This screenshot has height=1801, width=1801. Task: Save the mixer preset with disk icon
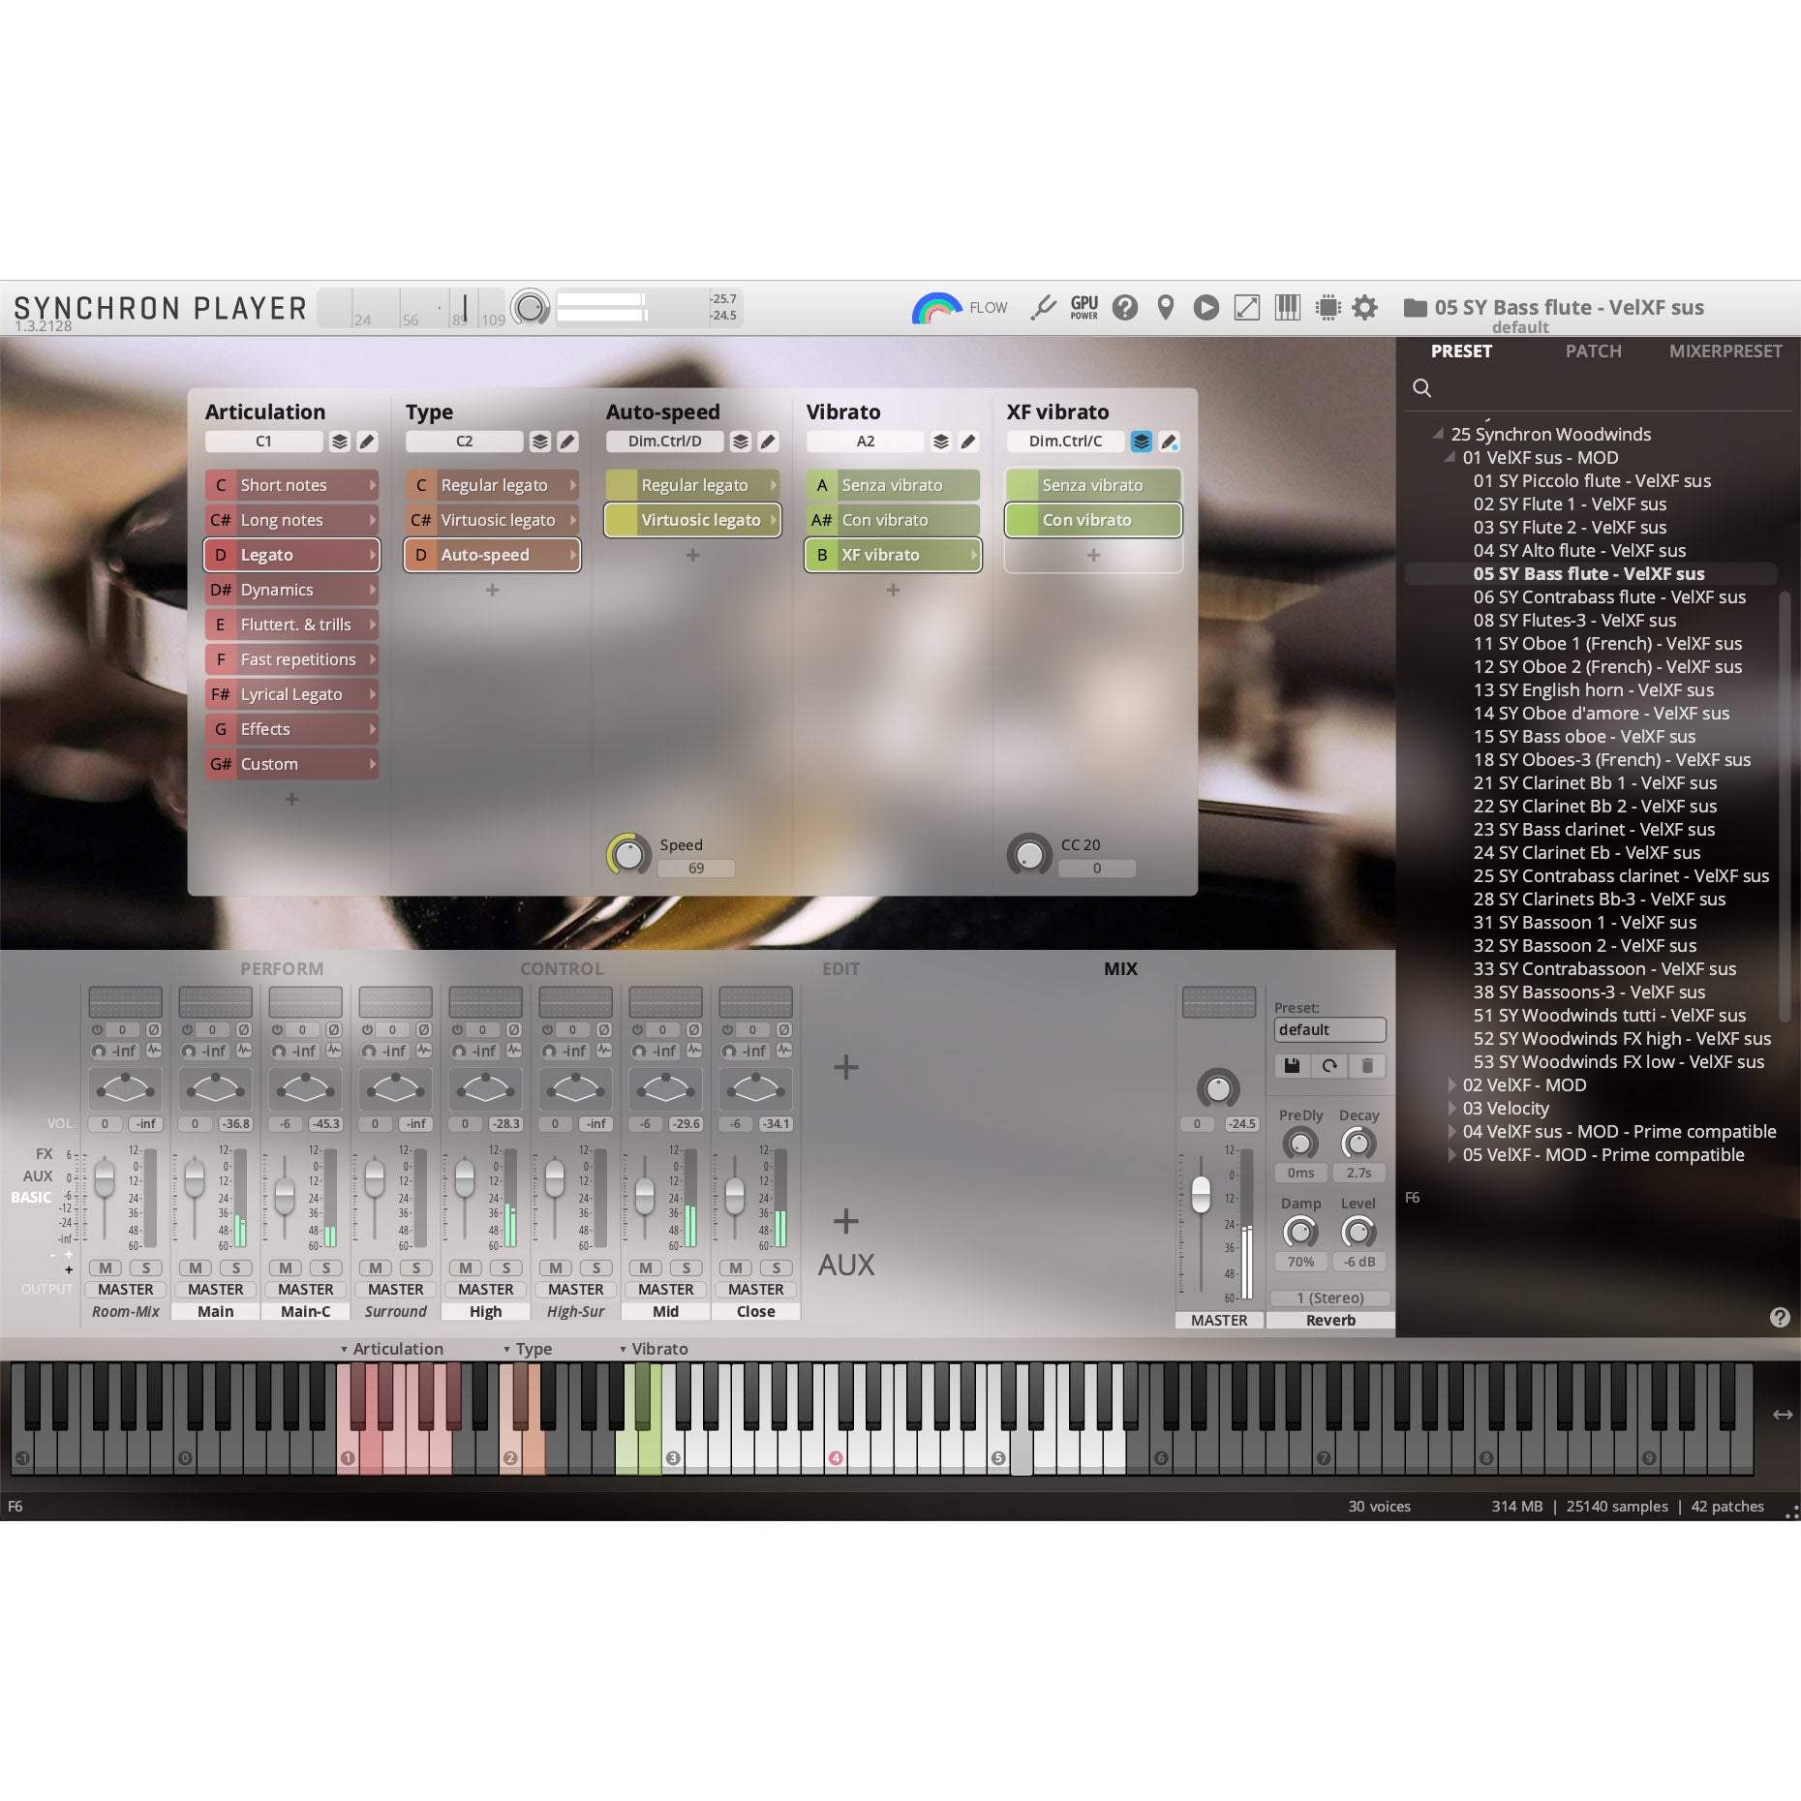[1292, 1065]
